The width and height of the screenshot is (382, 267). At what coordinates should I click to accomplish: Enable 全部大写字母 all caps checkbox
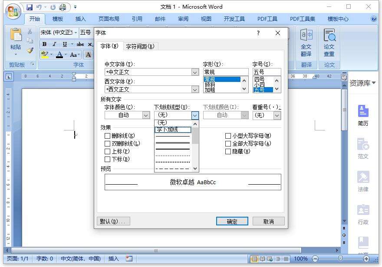pos(228,143)
